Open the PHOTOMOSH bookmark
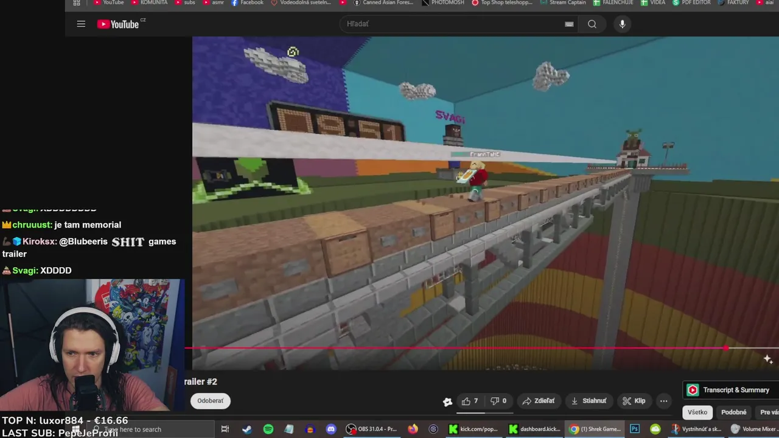 [x=443, y=2]
